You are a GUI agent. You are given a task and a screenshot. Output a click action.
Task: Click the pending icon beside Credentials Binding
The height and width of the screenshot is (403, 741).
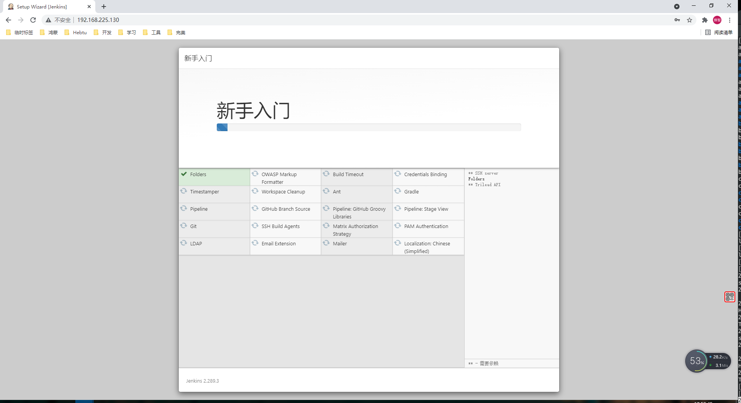click(398, 174)
